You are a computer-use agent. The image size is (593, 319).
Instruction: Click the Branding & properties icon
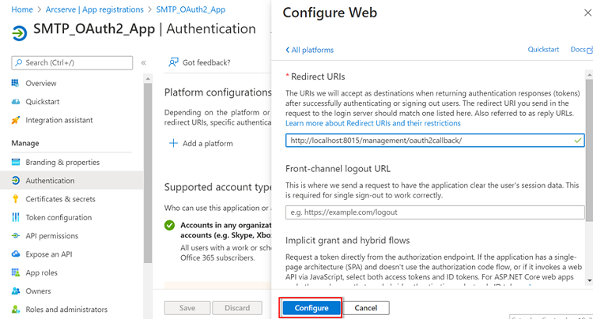[16, 162]
